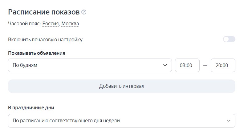This screenshot has height=138, width=244.
Task: Click the 20:00 end time field
Action: point(223,65)
